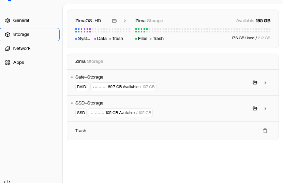Select the Safe-Storage name
The image size is (283, 183).
89,77
